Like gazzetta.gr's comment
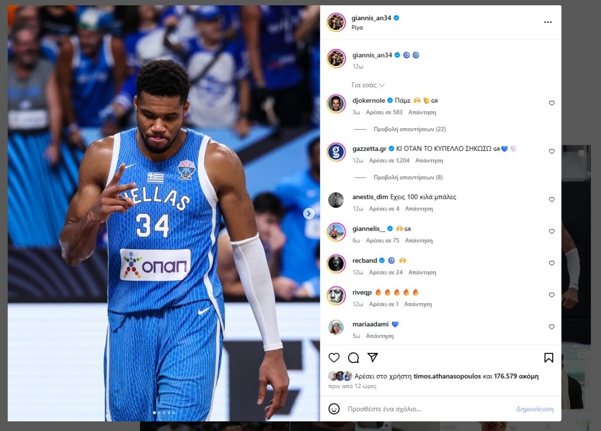The height and width of the screenshot is (431, 601). (x=552, y=151)
